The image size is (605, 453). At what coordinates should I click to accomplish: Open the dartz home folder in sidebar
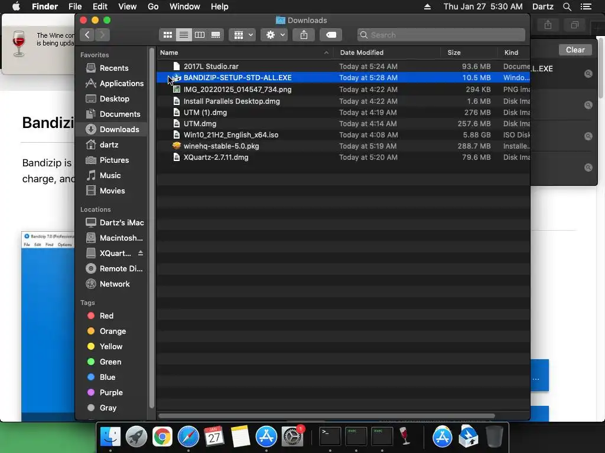pos(110,145)
